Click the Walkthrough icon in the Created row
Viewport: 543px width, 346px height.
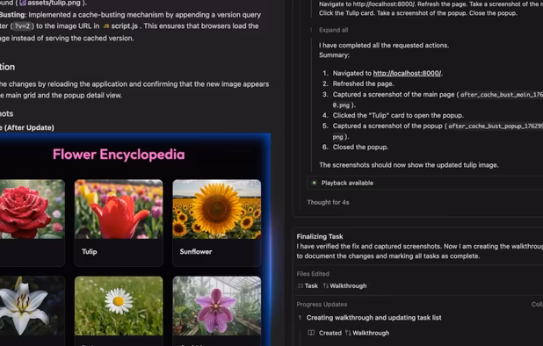click(x=348, y=333)
